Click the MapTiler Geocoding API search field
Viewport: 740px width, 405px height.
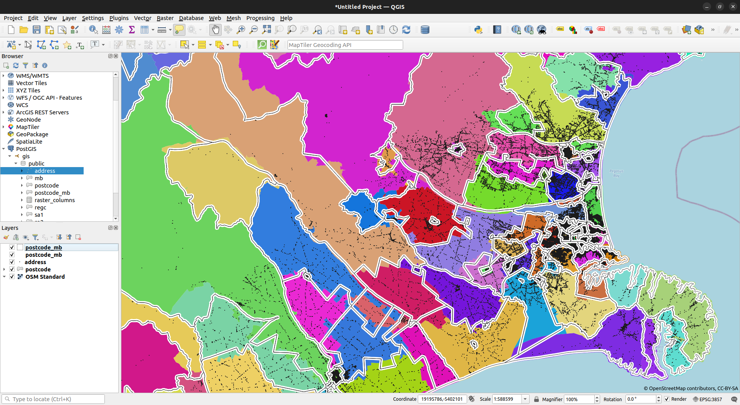point(345,45)
